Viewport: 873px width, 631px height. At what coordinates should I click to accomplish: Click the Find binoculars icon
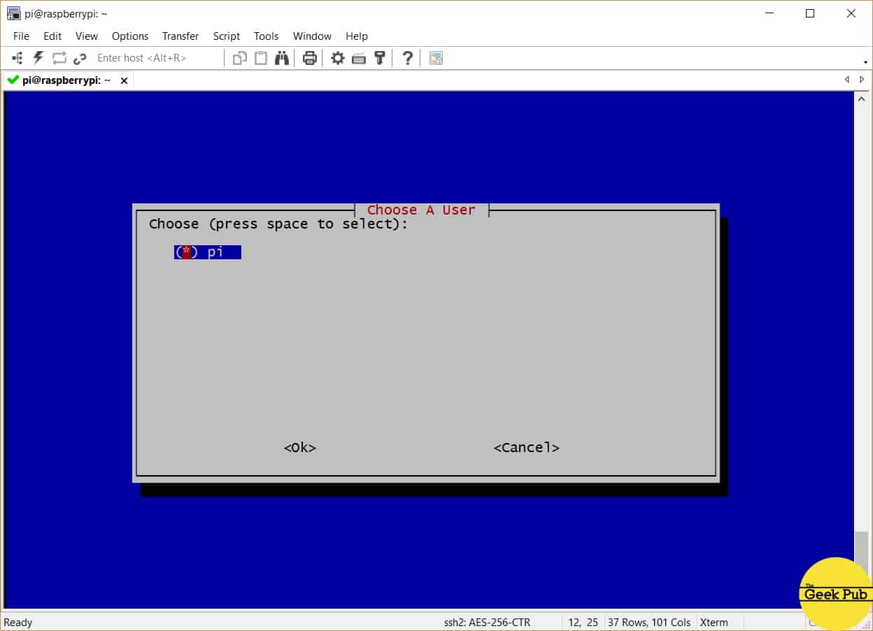[282, 58]
